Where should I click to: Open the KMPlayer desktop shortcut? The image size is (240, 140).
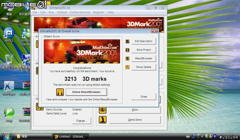pyautogui.click(x=9, y=88)
